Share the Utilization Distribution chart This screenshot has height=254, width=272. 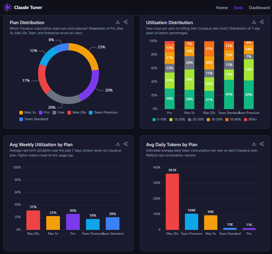click(262, 22)
